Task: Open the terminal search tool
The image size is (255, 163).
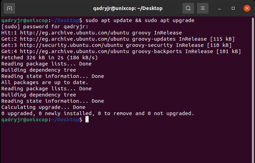Action: (x=188, y=8)
